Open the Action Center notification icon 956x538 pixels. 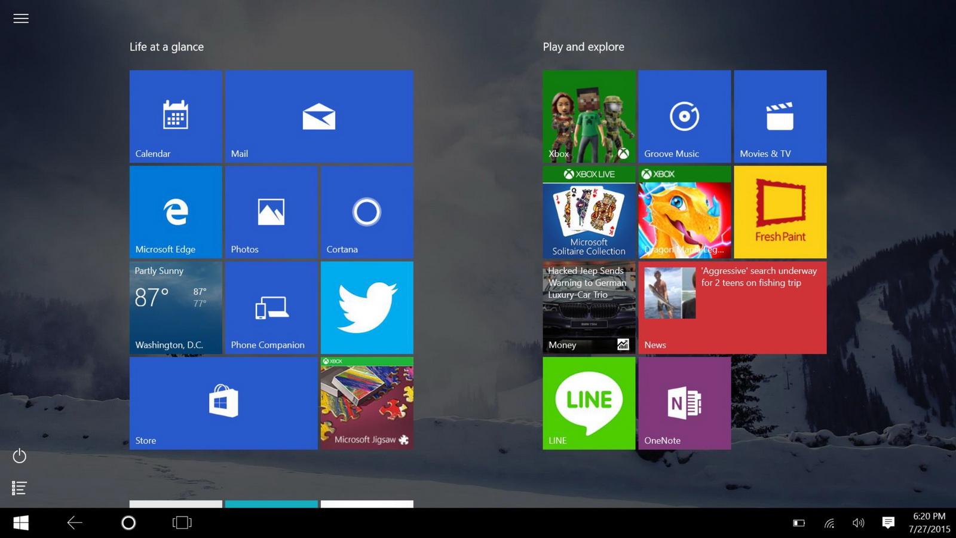pos(888,523)
